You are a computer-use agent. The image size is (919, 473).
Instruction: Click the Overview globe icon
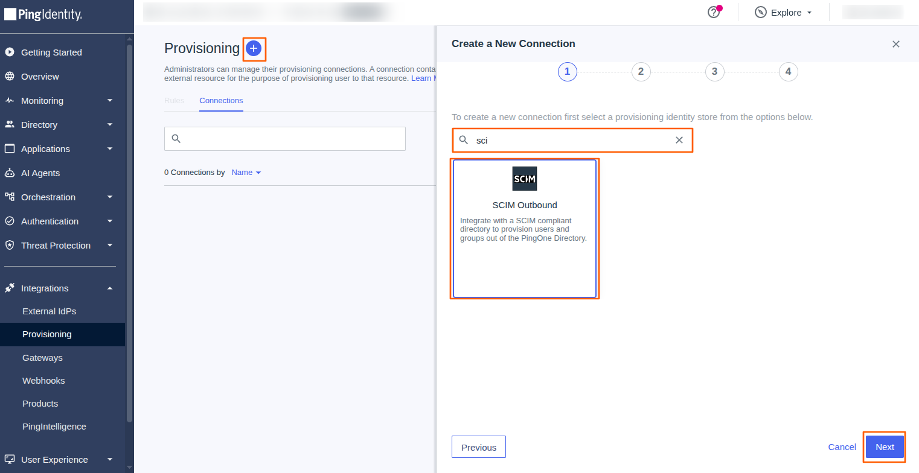click(x=10, y=77)
